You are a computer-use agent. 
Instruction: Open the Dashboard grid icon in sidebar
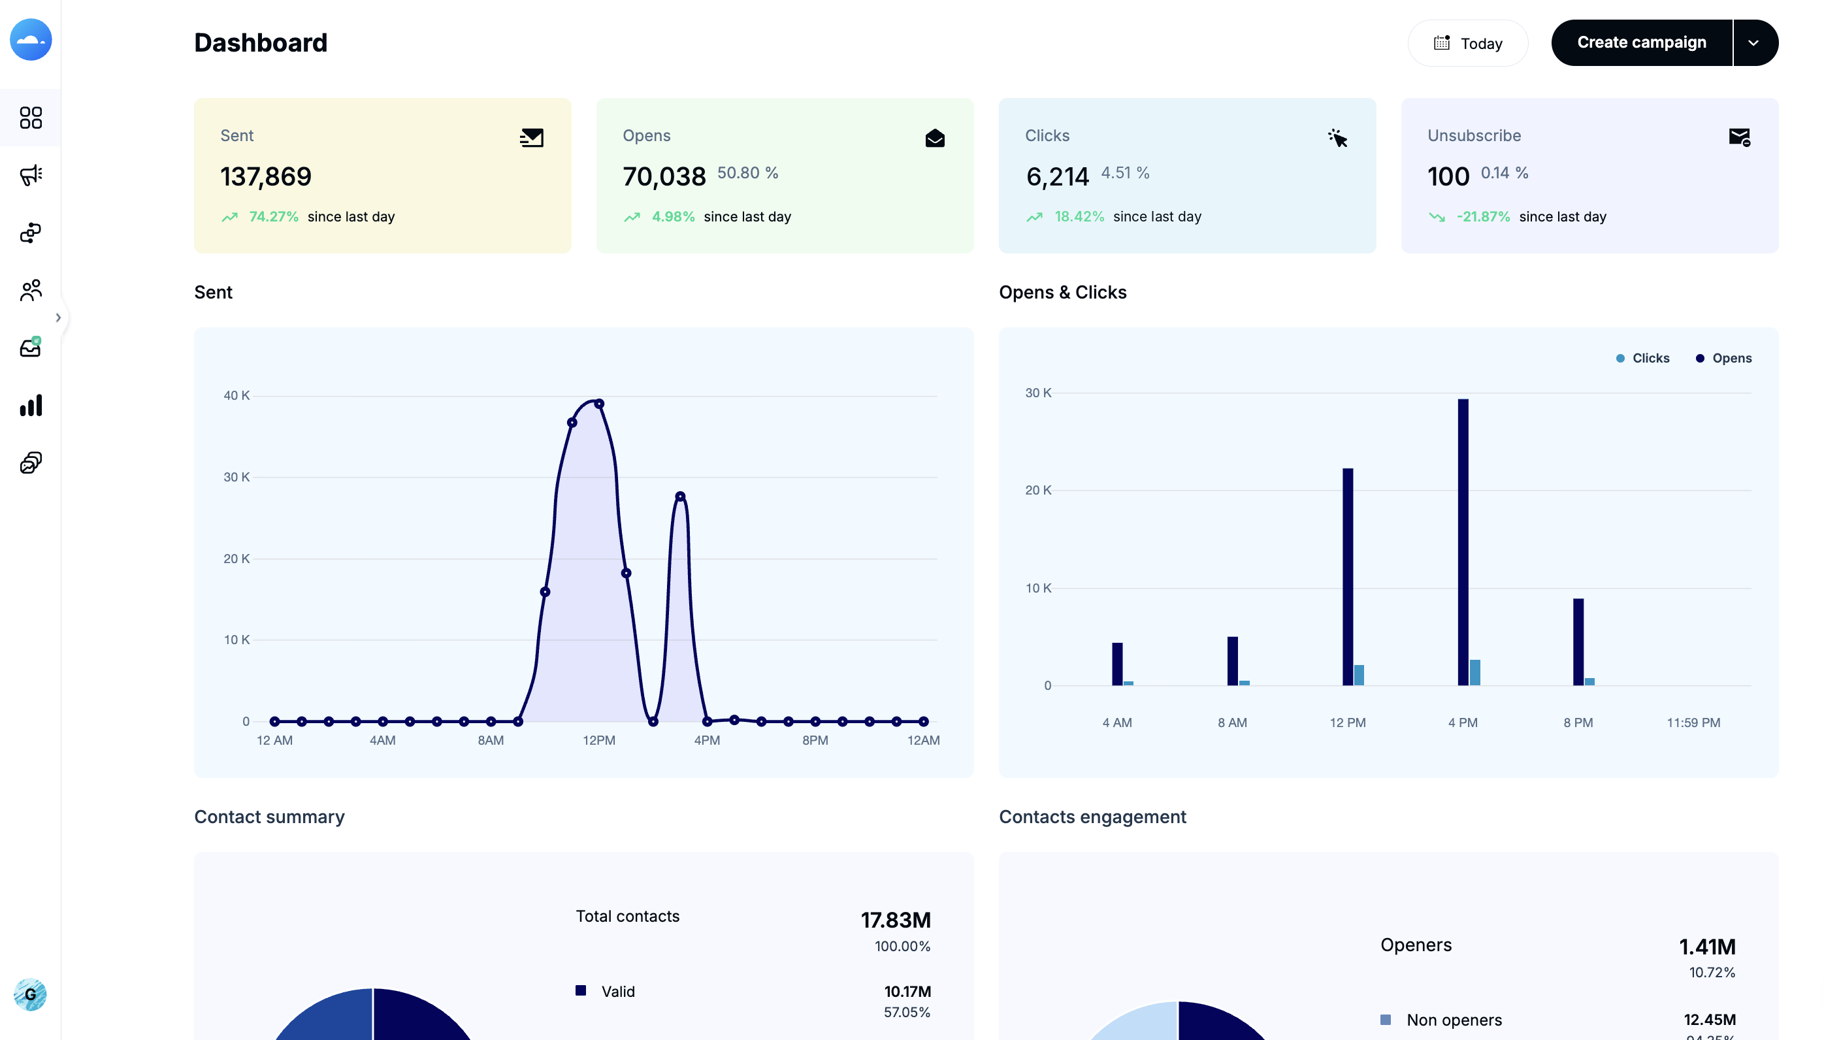pos(31,117)
